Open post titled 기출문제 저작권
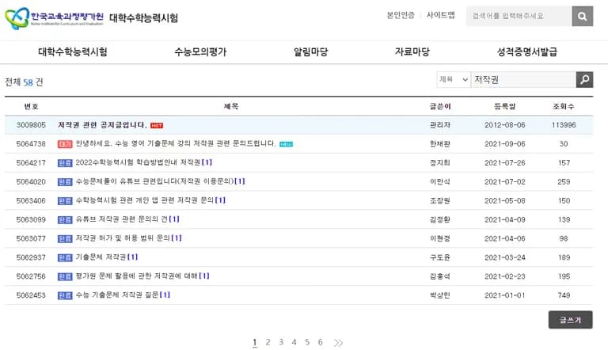Screen dimensions: 608x350 pos(101,257)
